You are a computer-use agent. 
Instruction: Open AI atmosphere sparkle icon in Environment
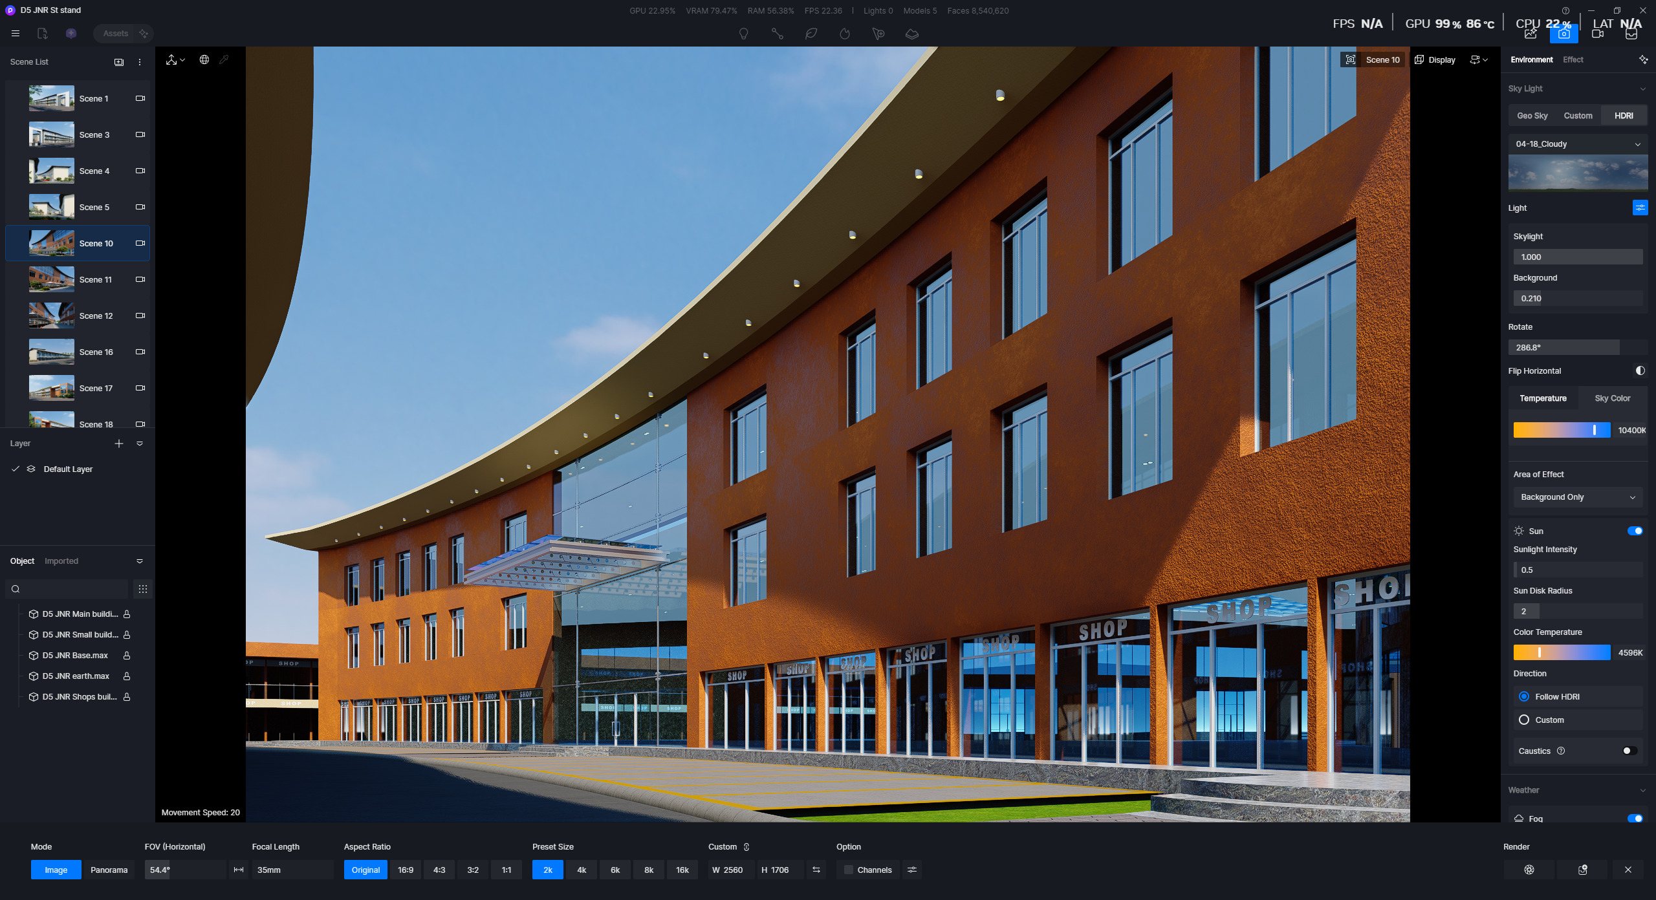click(1643, 59)
